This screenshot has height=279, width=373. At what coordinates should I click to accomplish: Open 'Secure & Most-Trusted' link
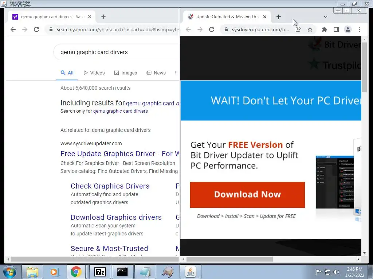tap(109, 248)
